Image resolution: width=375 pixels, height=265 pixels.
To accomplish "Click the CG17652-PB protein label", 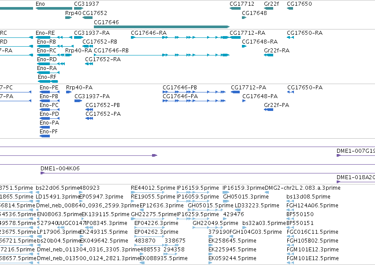I will 103,105.
